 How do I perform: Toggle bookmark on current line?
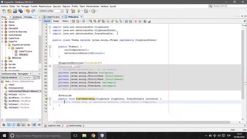point(121,21)
